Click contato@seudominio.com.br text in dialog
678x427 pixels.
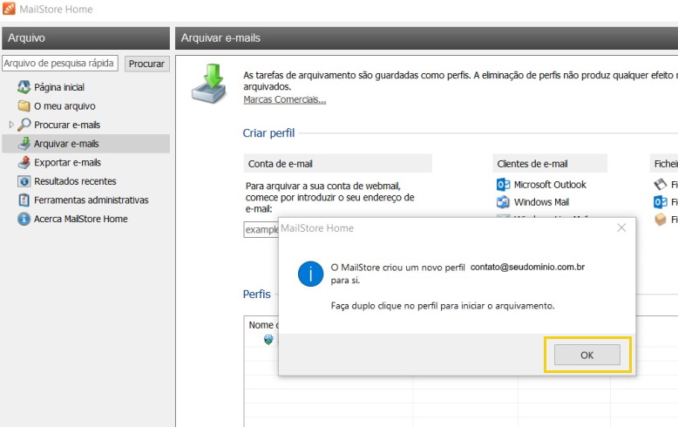527,267
